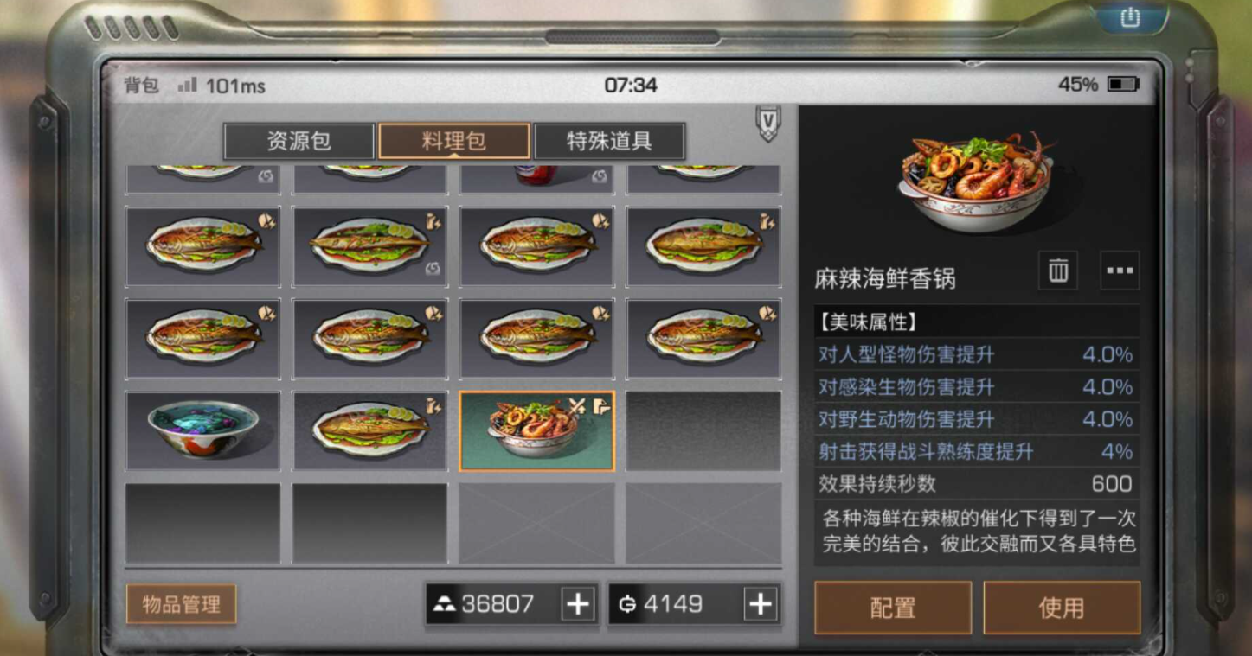The height and width of the screenshot is (656, 1252).
Task: Click the battery indicator icon
Action: click(1123, 85)
